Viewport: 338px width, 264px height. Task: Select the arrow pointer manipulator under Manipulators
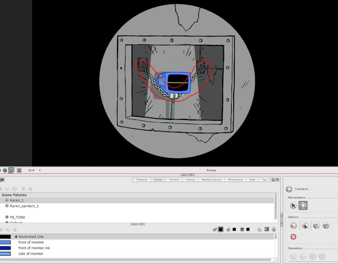coord(293,206)
